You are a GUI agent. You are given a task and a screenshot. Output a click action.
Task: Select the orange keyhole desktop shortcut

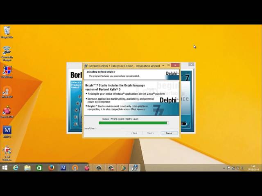point(7,92)
